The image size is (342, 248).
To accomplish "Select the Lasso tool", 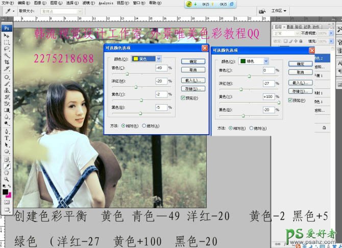I will coord(7,48).
